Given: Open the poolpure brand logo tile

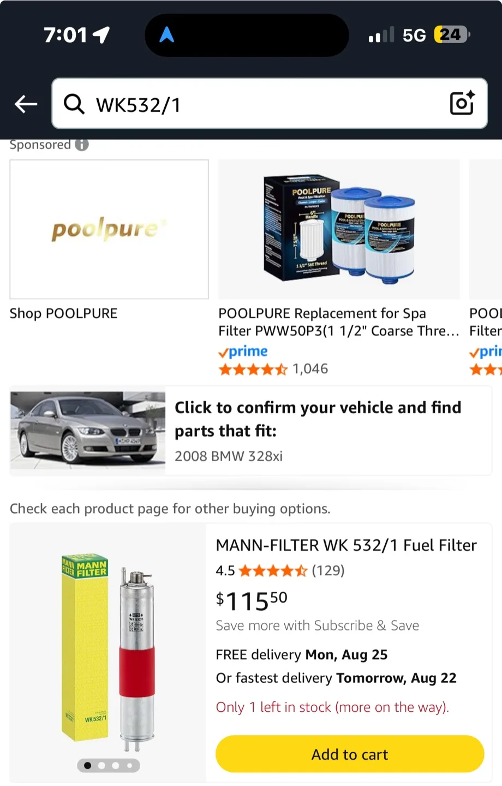Looking at the screenshot, I should 109,229.
